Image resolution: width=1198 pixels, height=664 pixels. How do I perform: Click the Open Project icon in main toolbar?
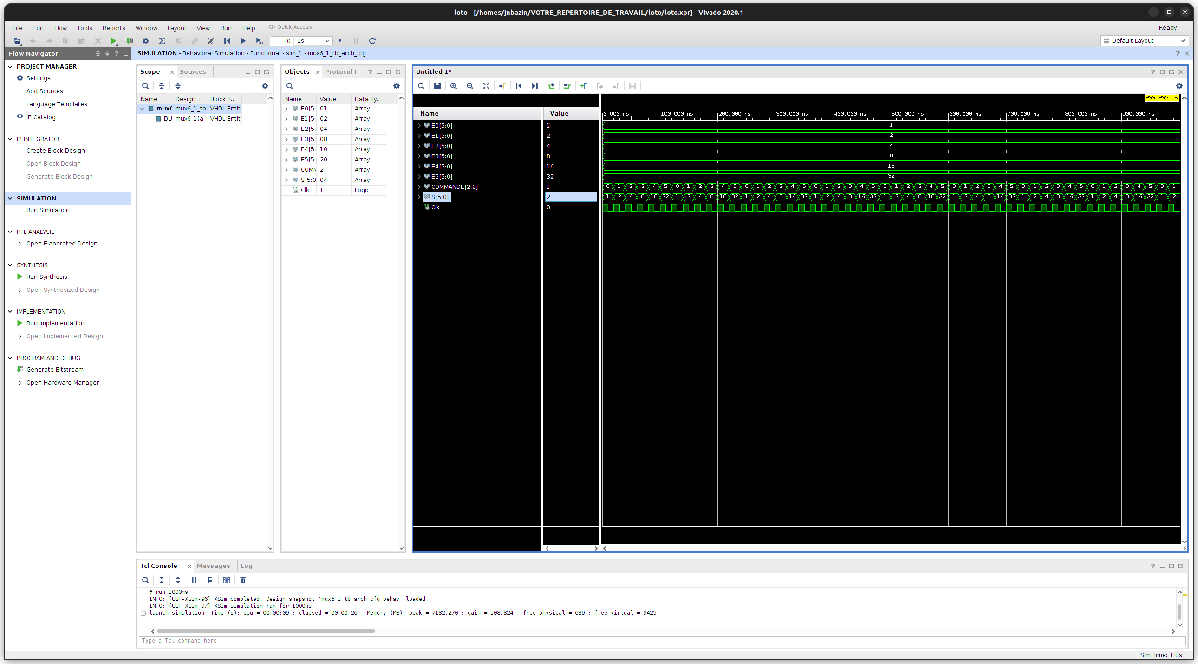[17, 41]
